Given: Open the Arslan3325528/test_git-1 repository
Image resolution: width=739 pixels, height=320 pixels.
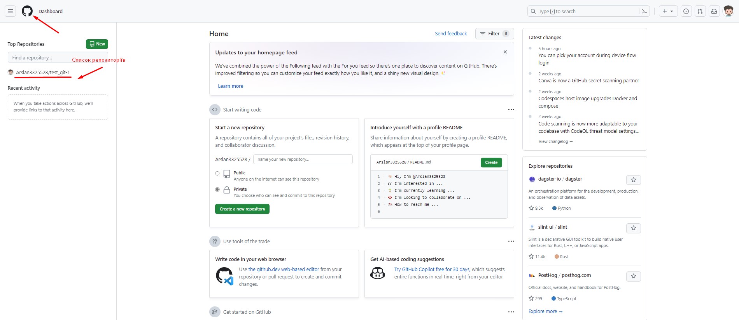Looking at the screenshot, I should (x=43, y=72).
